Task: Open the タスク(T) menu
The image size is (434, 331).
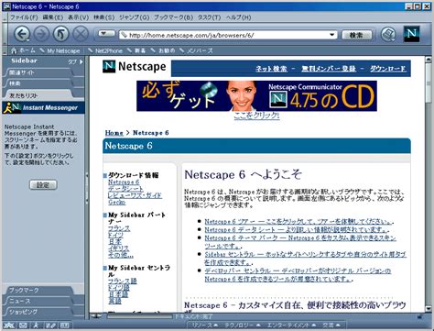Action: (x=209, y=17)
